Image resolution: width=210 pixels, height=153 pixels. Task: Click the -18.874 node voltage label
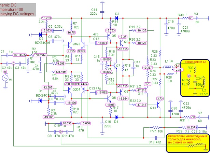102,43
